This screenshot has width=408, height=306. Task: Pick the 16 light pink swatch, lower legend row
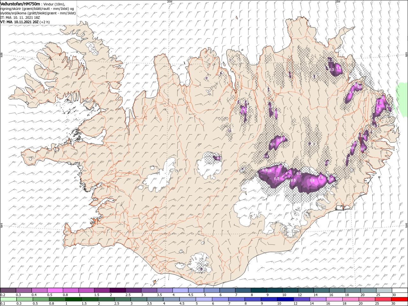(x=335, y=299)
